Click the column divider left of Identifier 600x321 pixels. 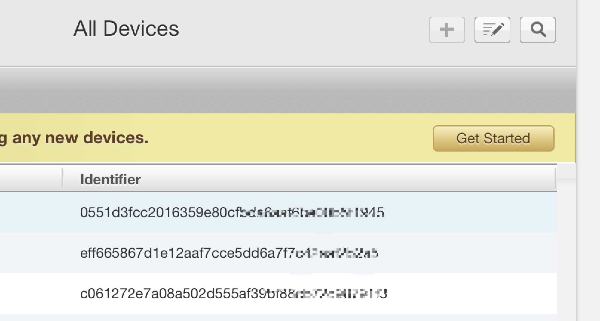click(62, 178)
